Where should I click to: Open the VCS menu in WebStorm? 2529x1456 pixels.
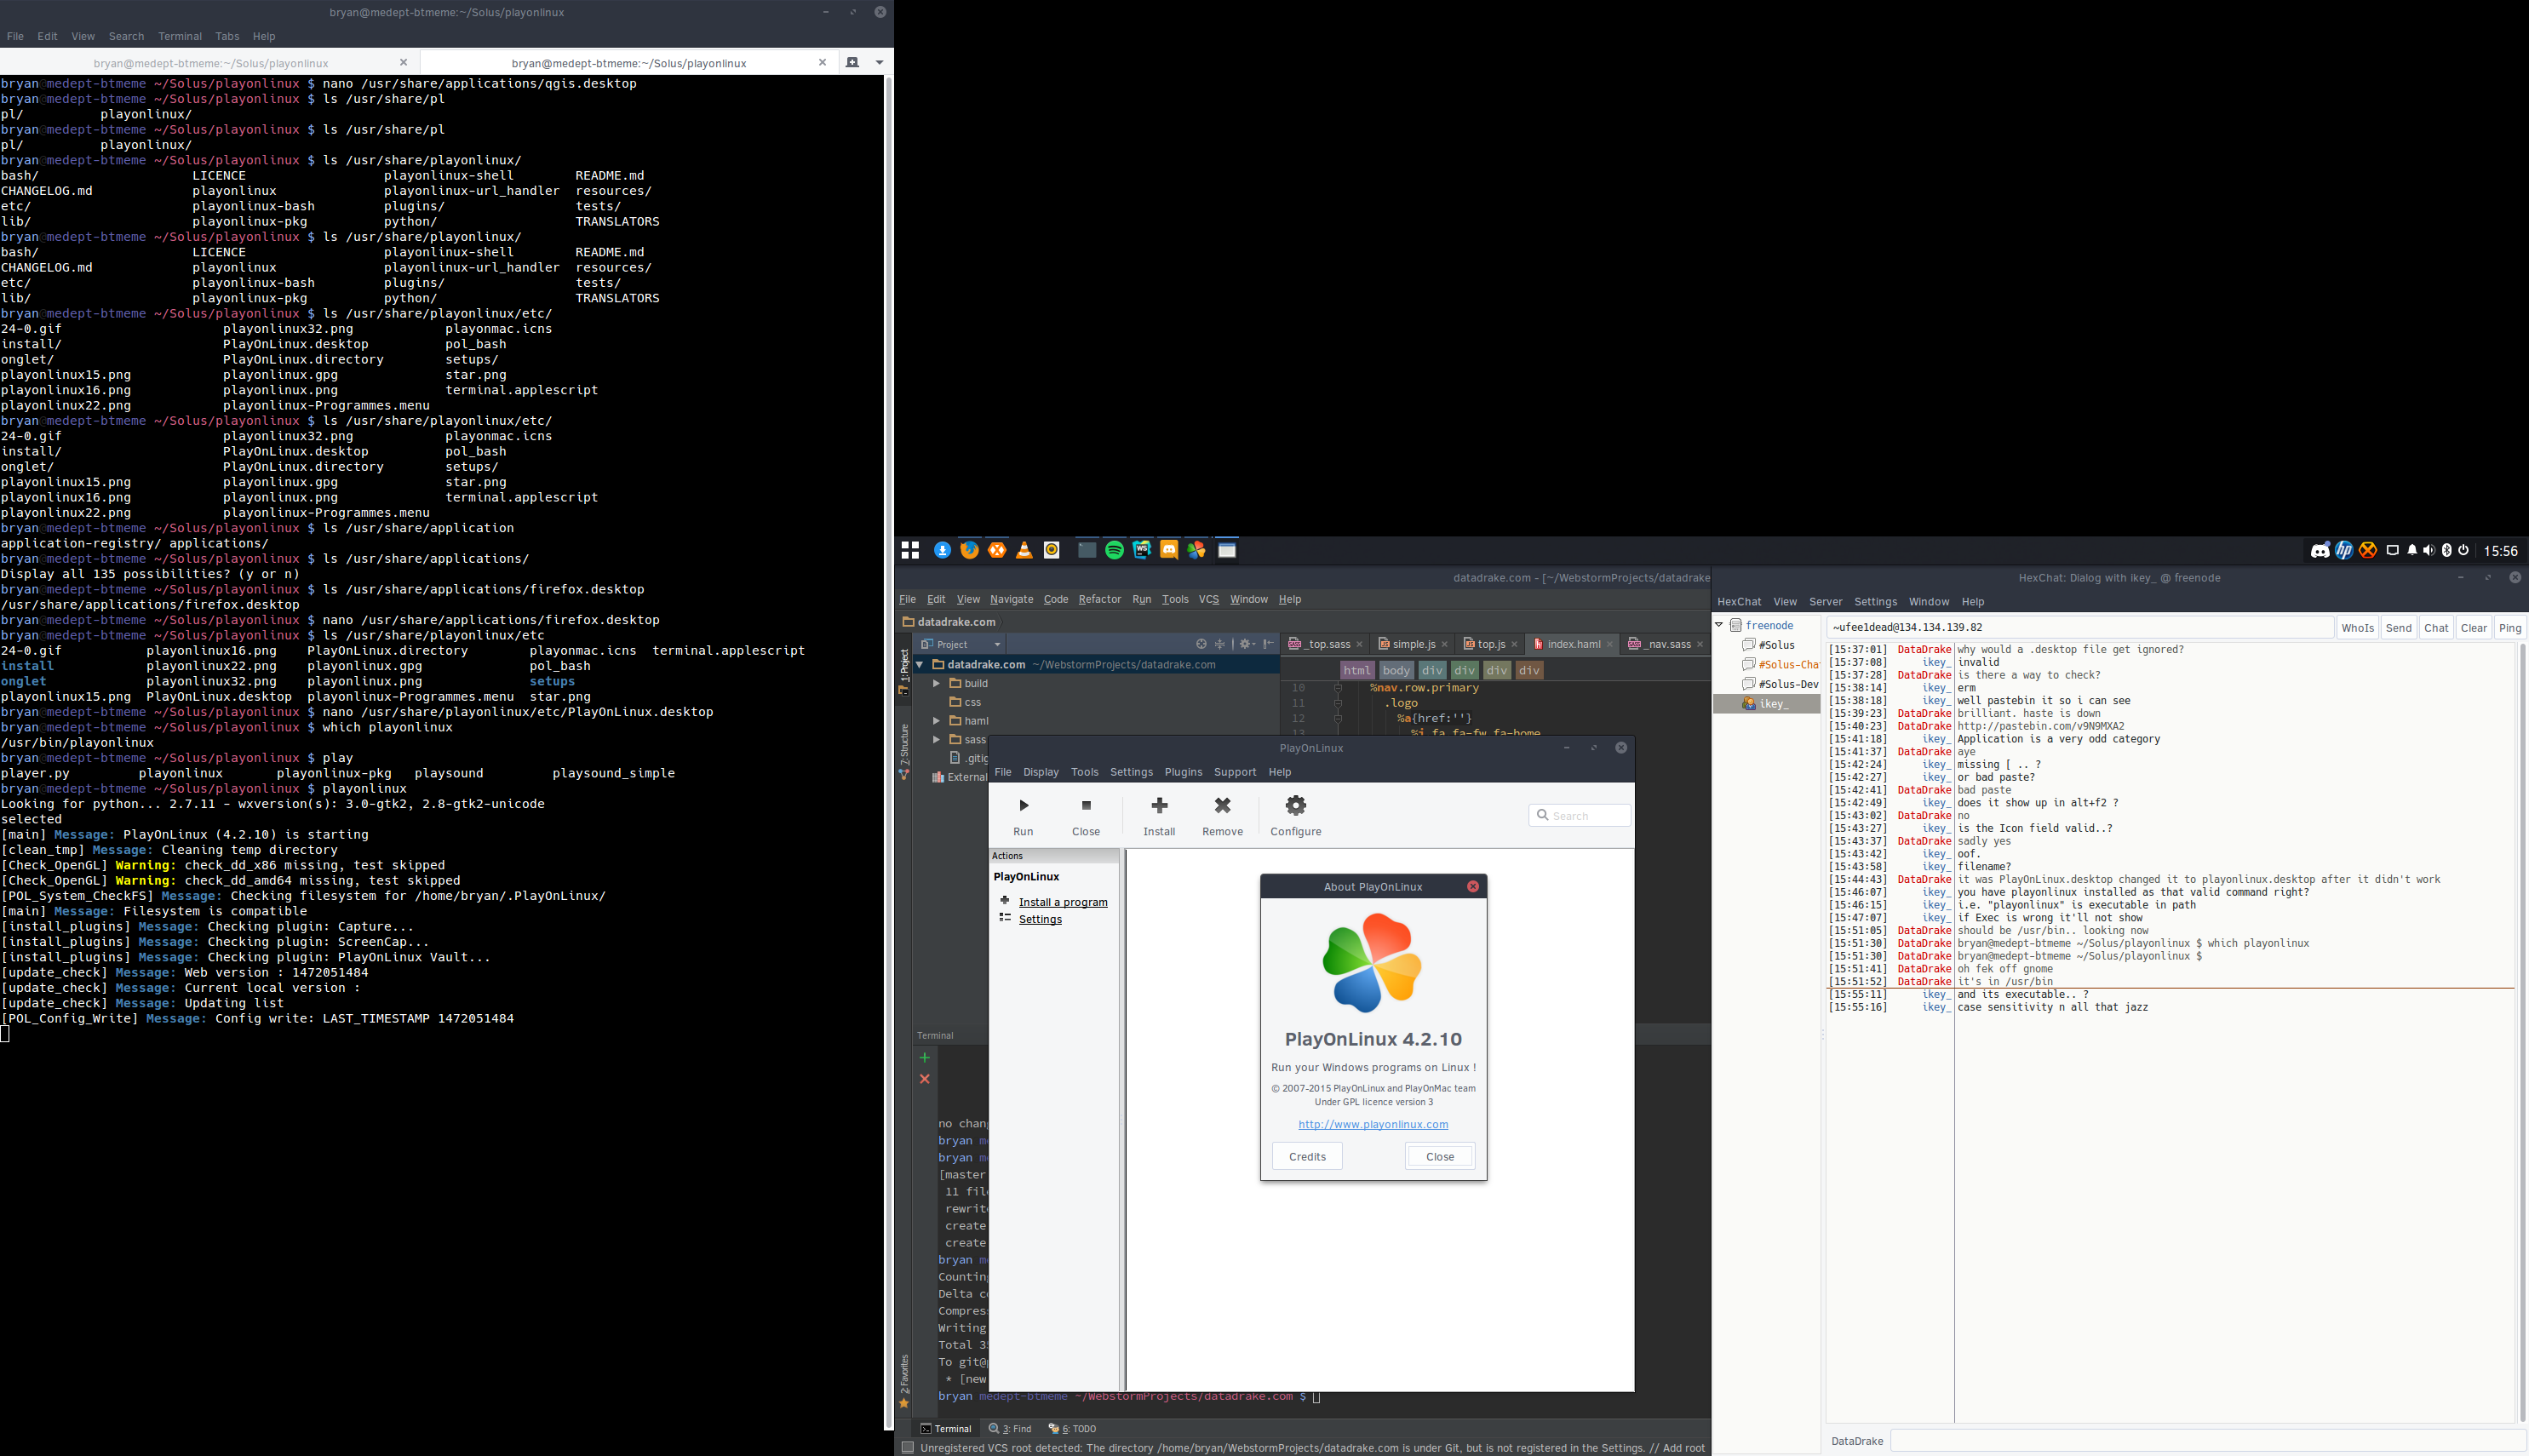(x=1209, y=600)
